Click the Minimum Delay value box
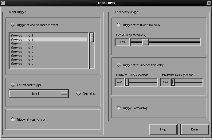 click(x=120, y=82)
